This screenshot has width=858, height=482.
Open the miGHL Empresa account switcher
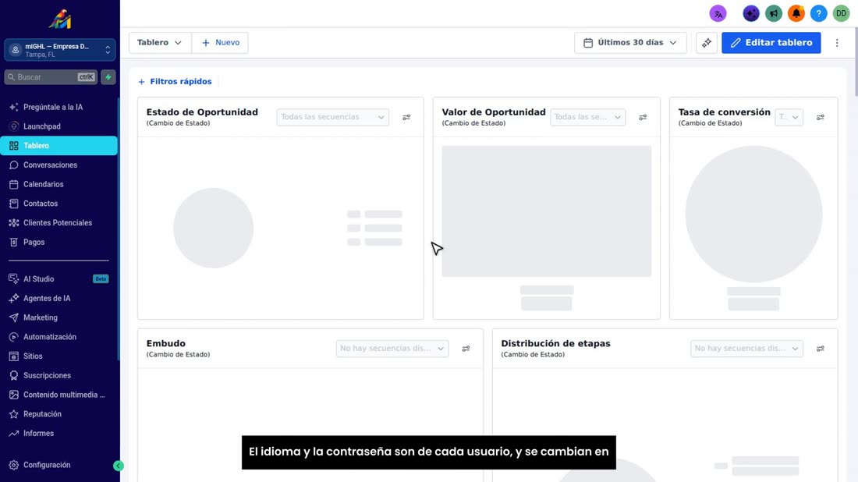(x=59, y=51)
